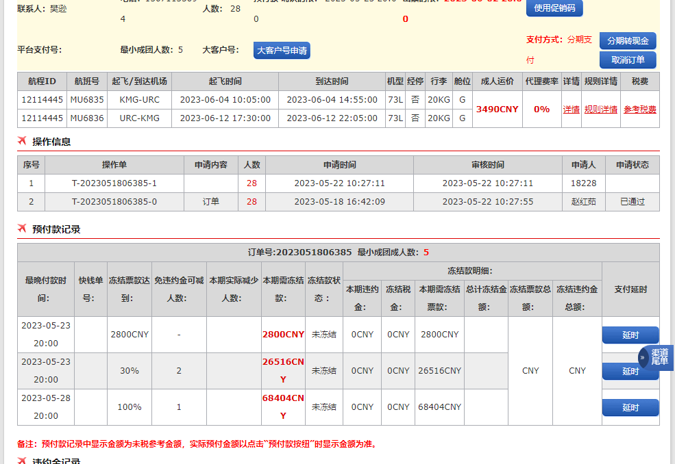The width and height of the screenshot is (675, 464).
Task: Click the 已通过 status in operation row 2
Action: [632, 202]
